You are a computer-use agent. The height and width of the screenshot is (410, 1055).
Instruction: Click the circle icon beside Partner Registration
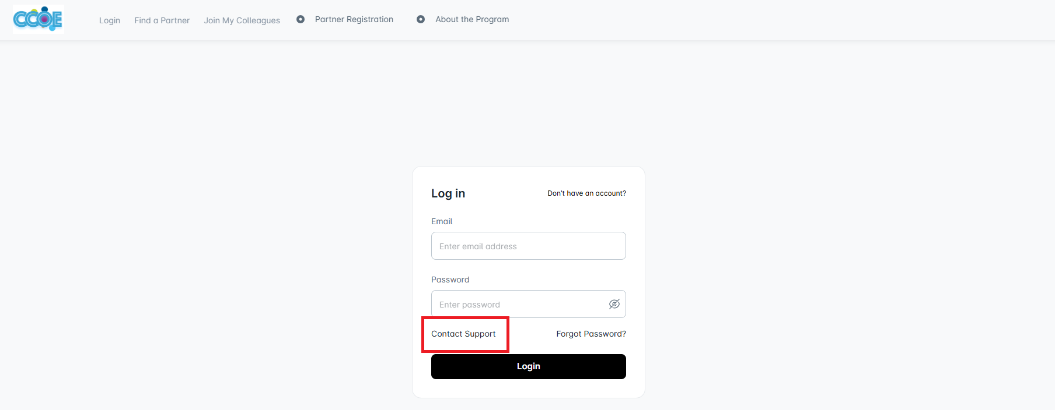click(x=301, y=19)
